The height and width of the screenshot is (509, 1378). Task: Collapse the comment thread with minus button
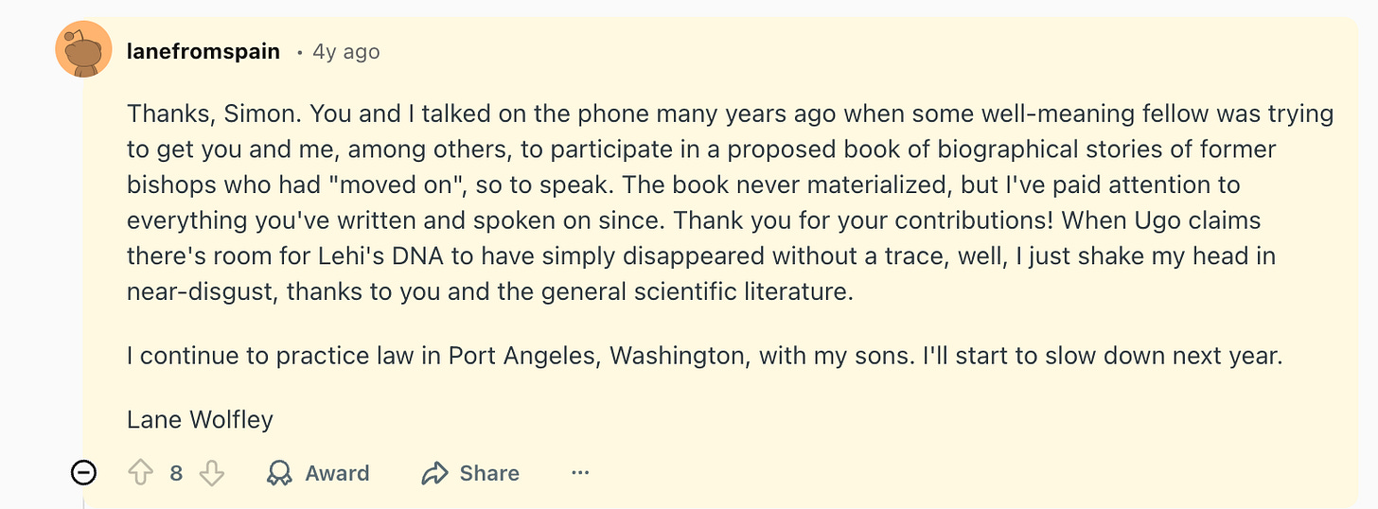pyautogui.click(x=84, y=473)
